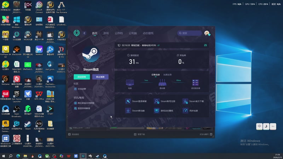
Task: Select the WeGame desktop icon
Action: point(5,81)
